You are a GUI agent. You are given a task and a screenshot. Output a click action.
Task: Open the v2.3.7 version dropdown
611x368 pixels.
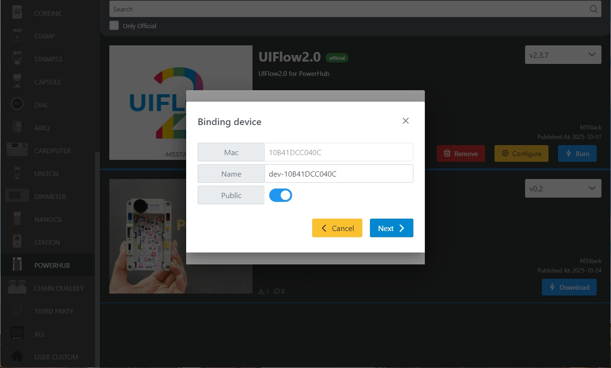(563, 55)
